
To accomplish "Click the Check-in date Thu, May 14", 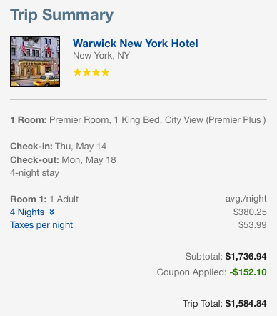I will pyautogui.click(x=81, y=147).
